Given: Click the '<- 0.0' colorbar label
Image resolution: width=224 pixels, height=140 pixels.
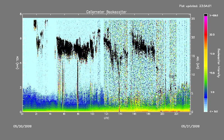Looking at the screenshot, I should point(214,111).
